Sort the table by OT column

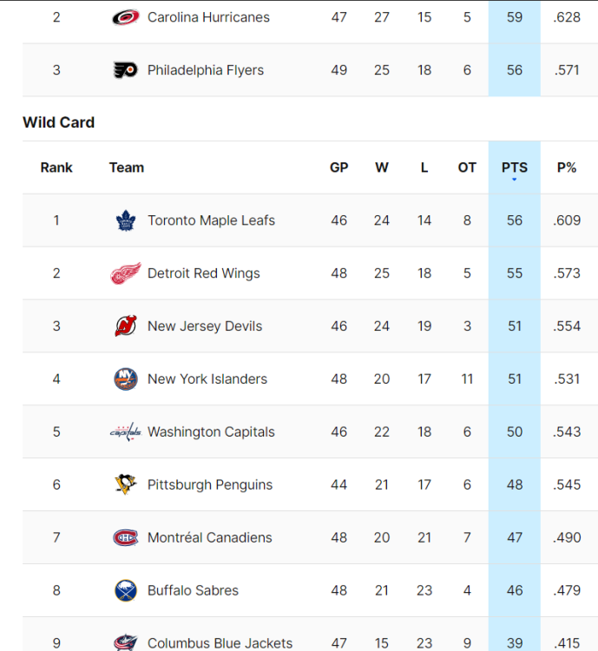(x=467, y=168)
